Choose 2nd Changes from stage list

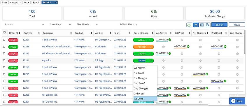[145, 88]
